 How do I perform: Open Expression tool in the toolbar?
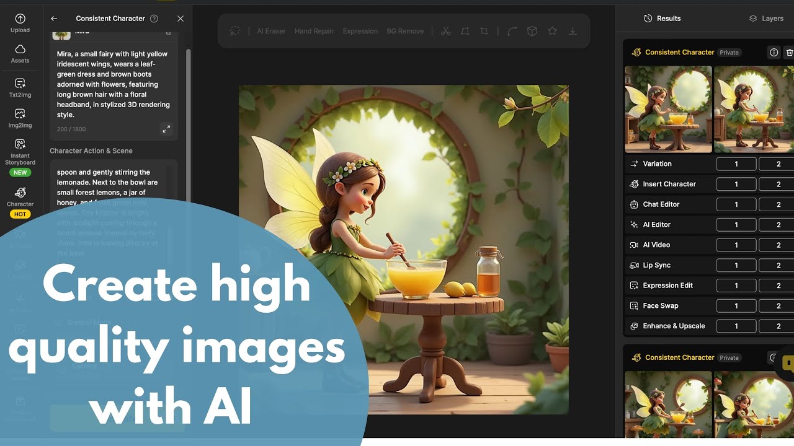pos(360,31)
